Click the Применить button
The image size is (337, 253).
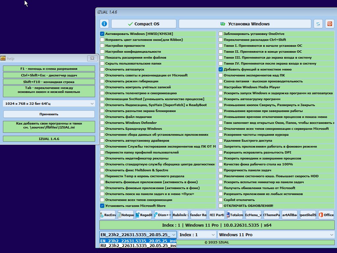49,114
